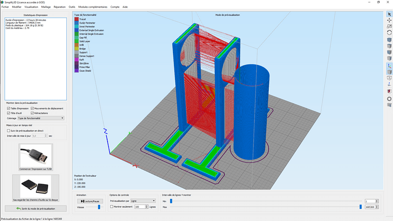Screen dimensions: 393x221
Task: Click the Outer Perimeter color swatch
Action: pyautogui.click(x=77, y=23)
